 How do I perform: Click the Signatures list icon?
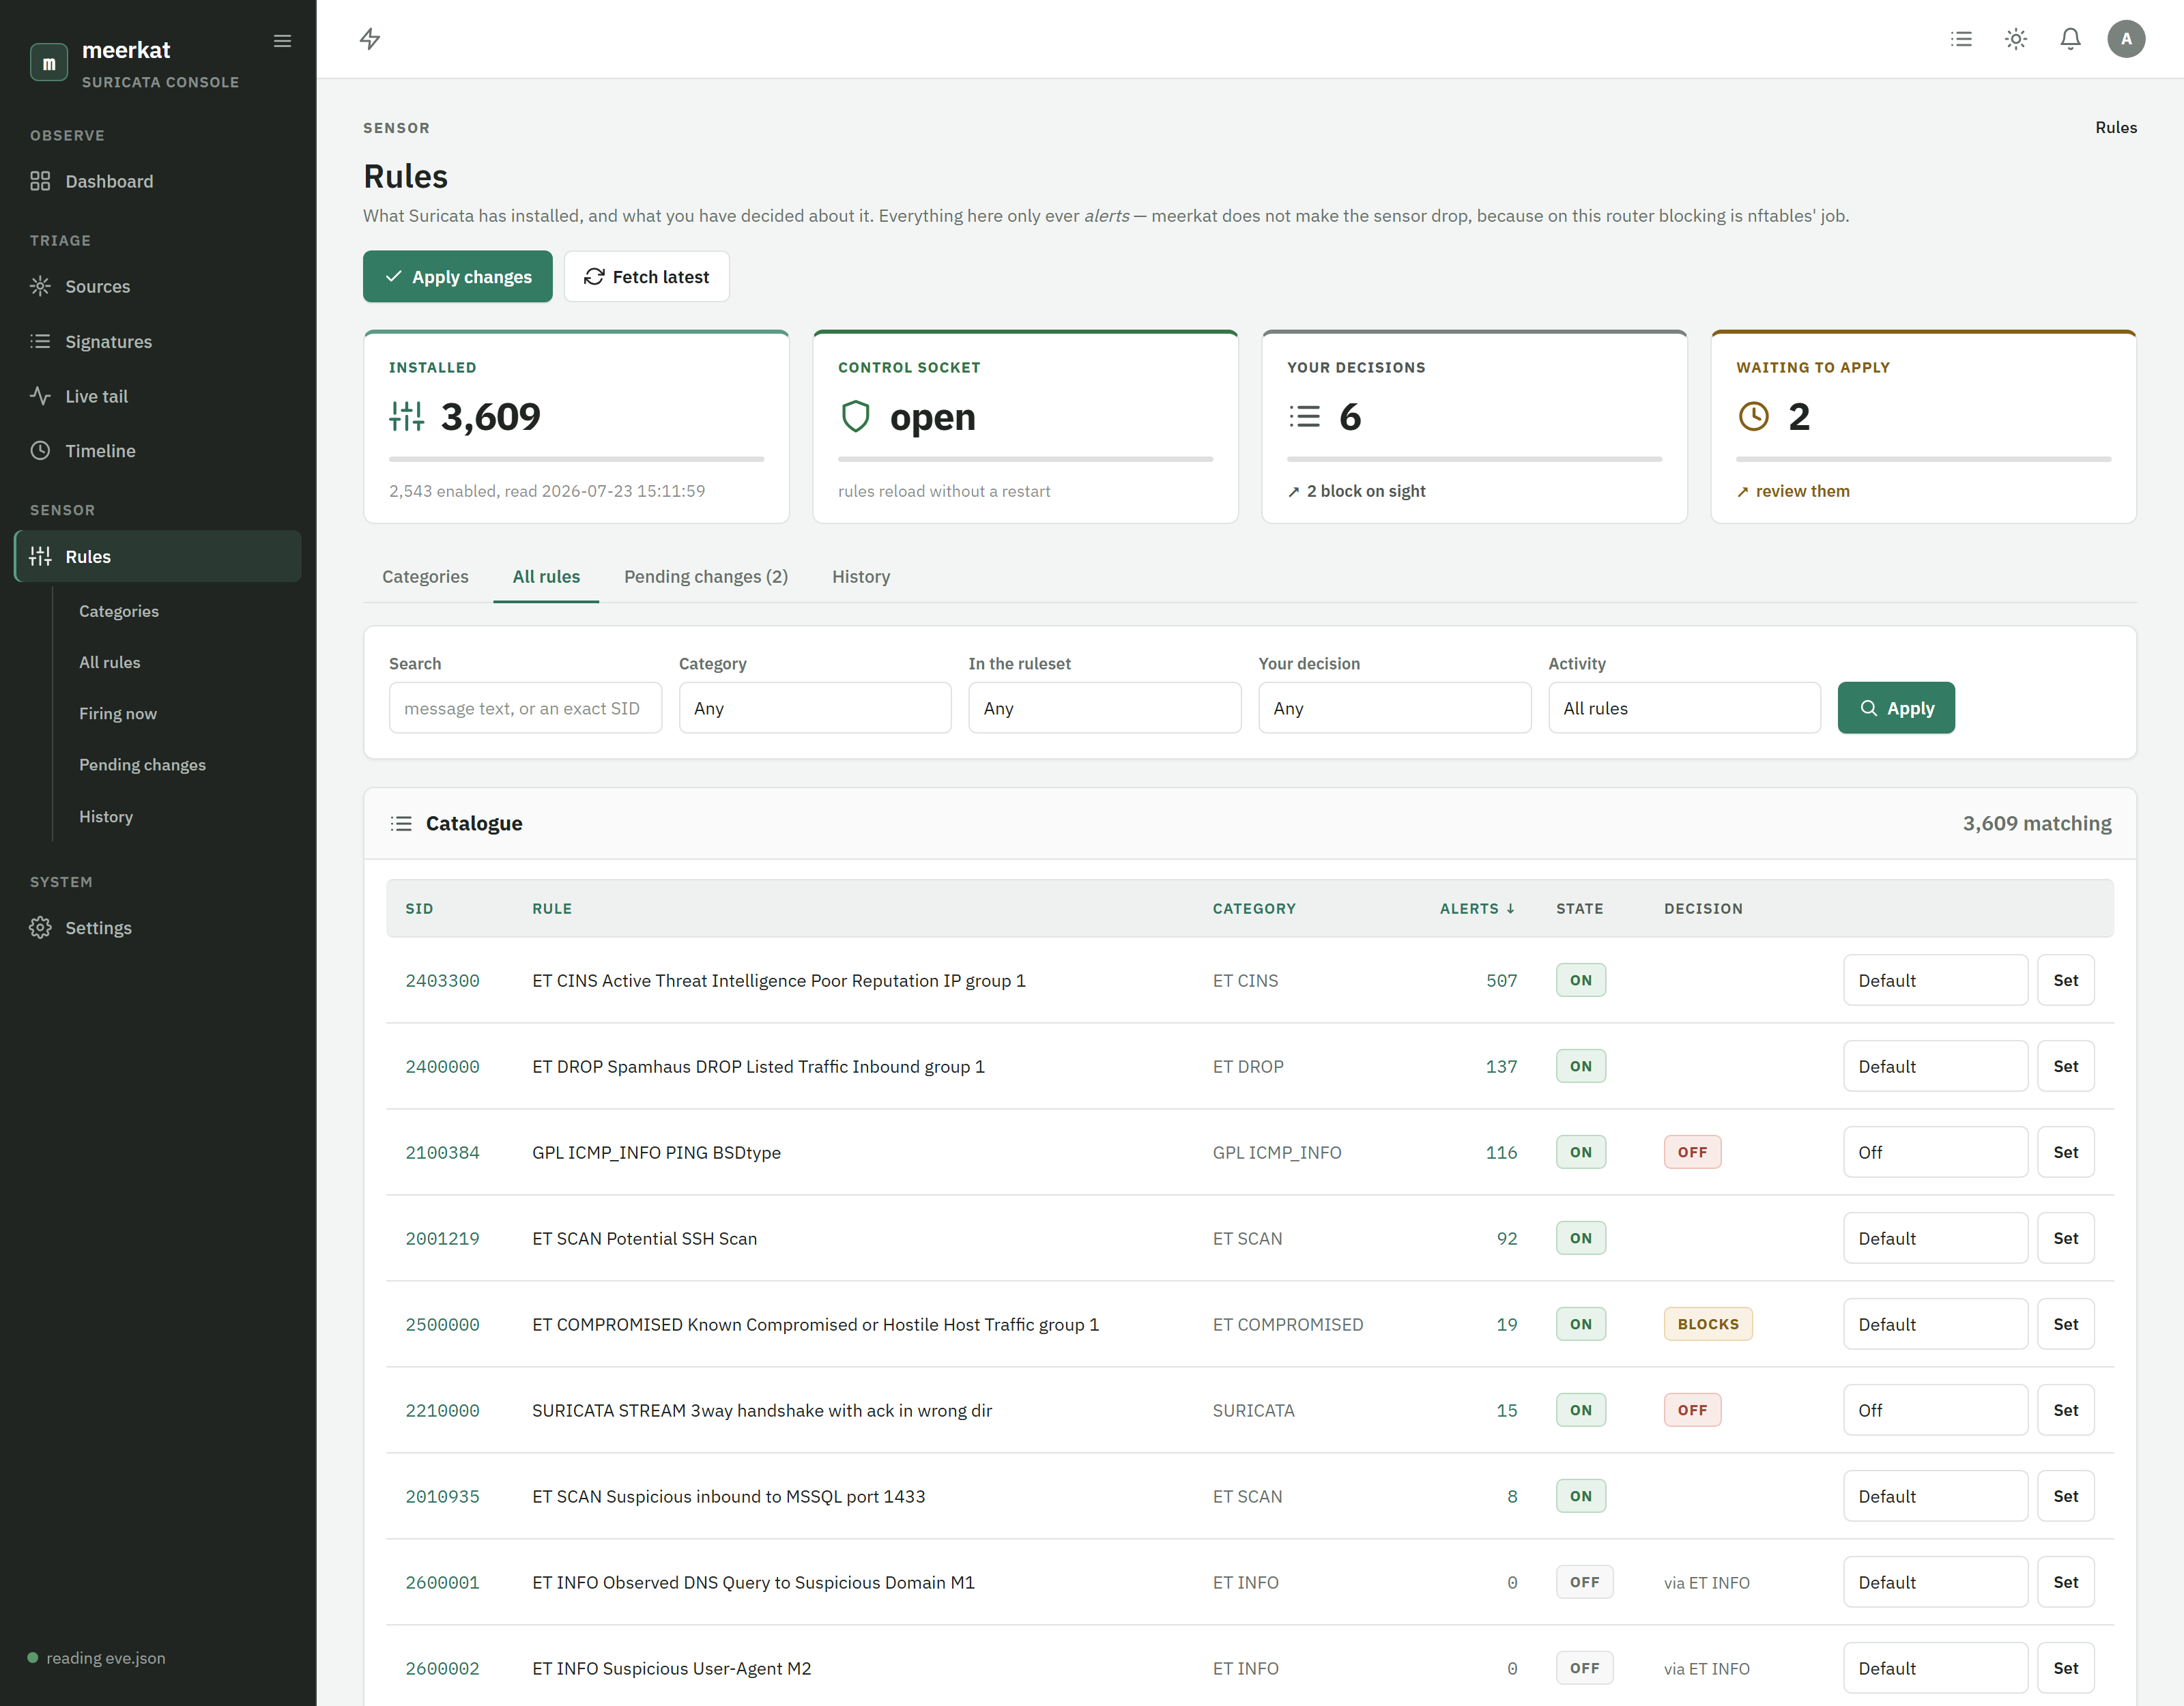pyautogui.click(x=40, y=341)
